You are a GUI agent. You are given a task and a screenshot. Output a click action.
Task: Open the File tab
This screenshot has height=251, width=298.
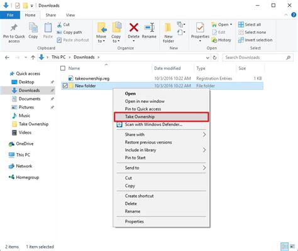pyautogui.click(x=10, y=15)
